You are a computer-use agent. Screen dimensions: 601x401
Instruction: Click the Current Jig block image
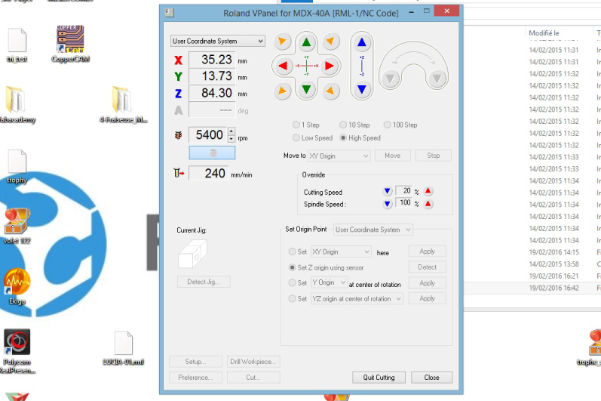click(192, 254)
